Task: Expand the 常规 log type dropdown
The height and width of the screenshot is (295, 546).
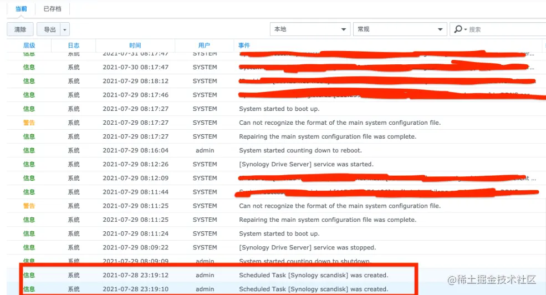Action: (400, 29)
